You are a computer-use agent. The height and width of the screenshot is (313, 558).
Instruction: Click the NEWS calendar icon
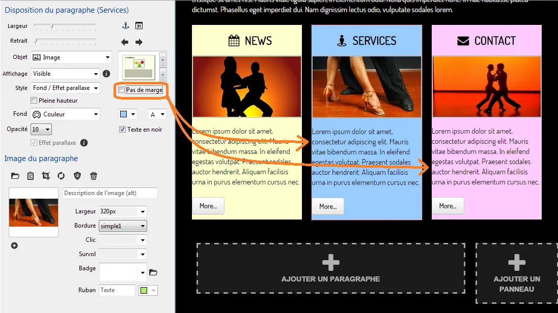(x=234, y=41)
